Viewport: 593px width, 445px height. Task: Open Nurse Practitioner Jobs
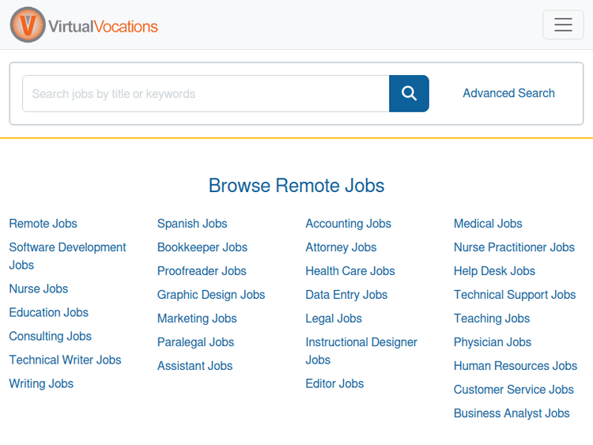click(514, 247)
